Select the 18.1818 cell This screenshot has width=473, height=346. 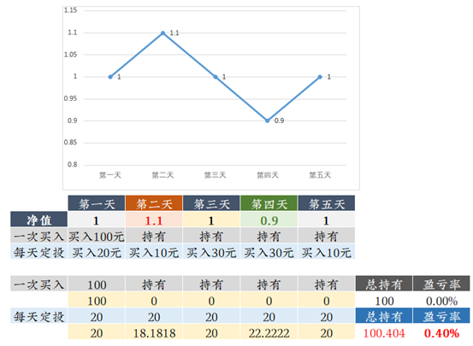pos(154,331)
